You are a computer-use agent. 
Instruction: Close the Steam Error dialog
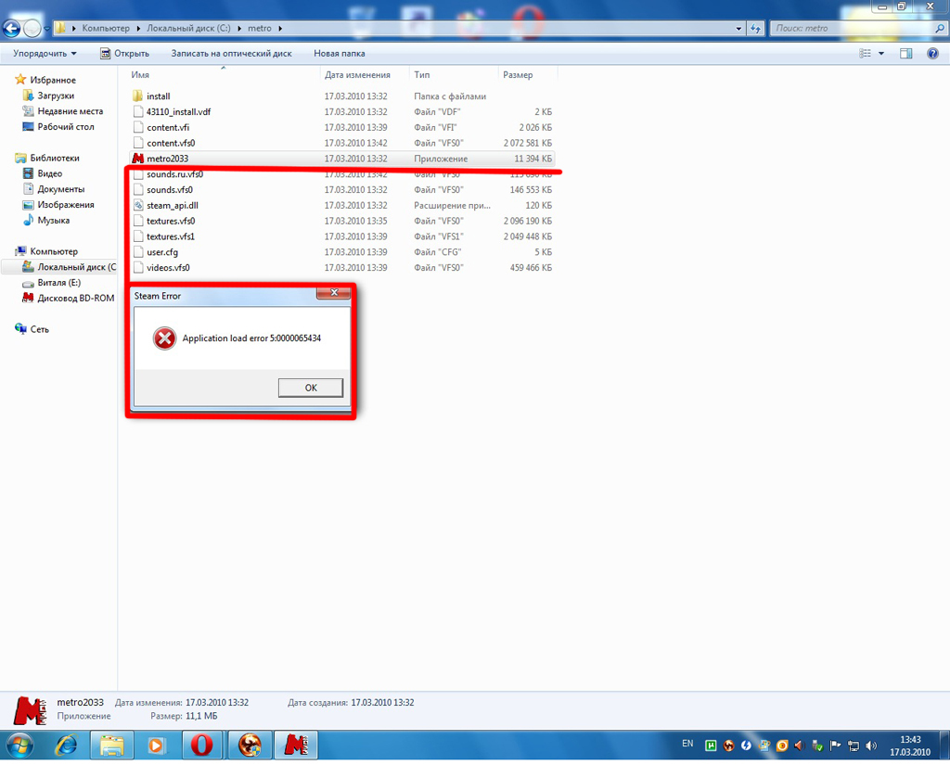click(x=334, y=293)
